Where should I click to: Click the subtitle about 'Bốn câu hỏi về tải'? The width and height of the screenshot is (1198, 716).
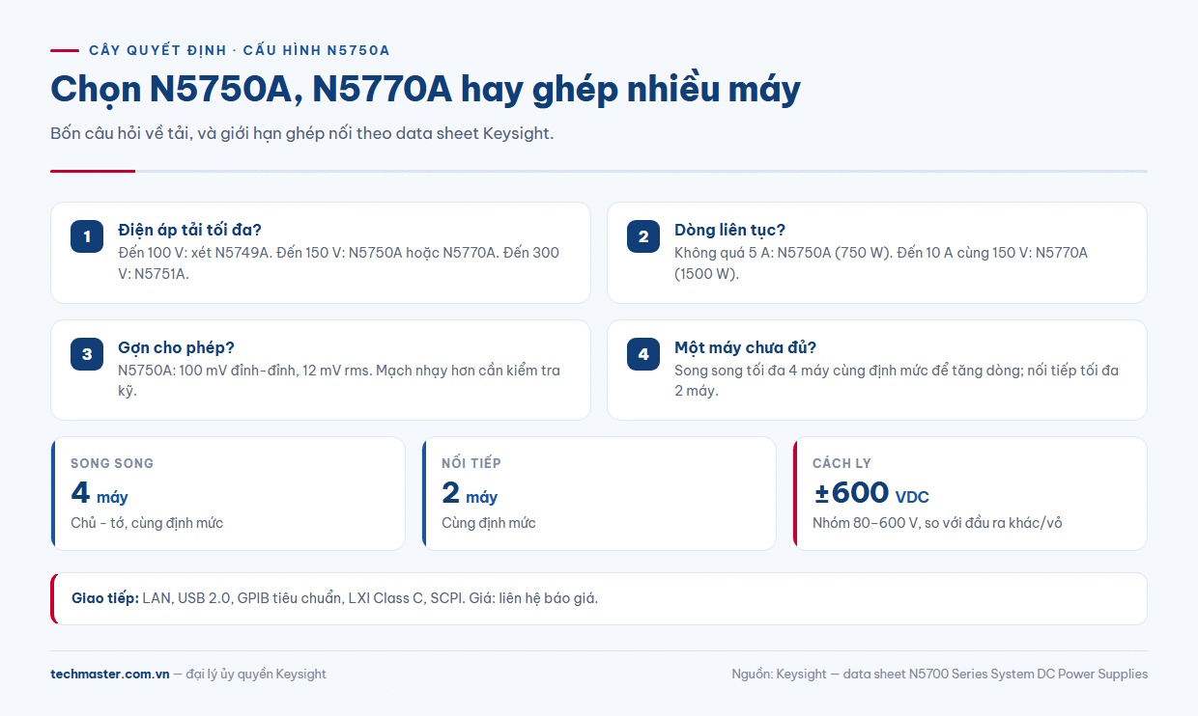tap(302, 133)
